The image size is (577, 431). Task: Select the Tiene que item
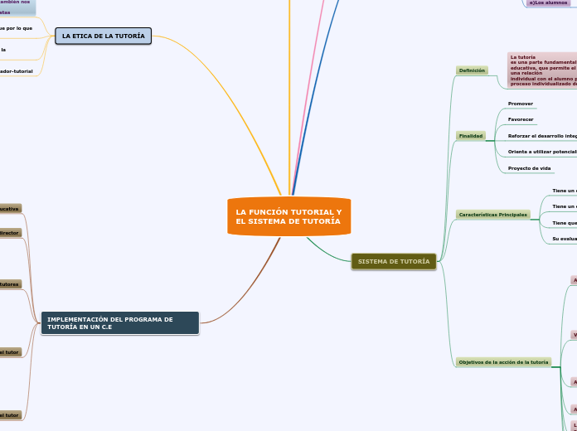[564, 223]
